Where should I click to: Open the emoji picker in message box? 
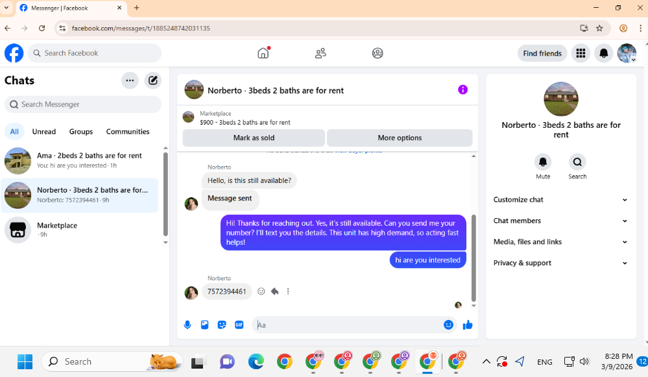[448, 325]
